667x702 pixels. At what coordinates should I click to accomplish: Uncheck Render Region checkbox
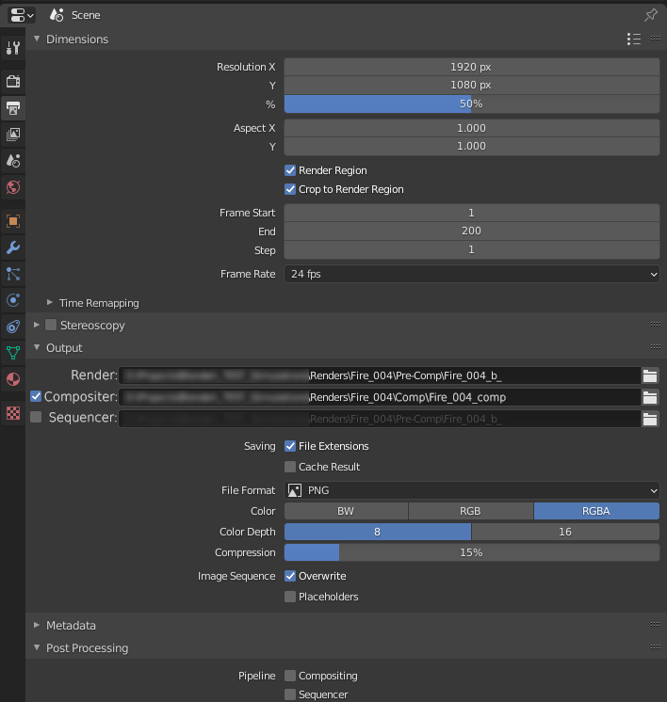coord(290,170)
